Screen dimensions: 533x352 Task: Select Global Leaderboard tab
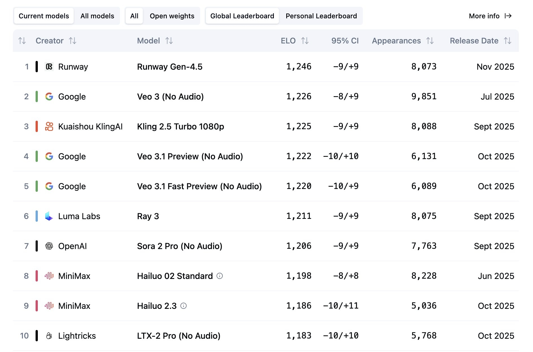coord(242,16)
